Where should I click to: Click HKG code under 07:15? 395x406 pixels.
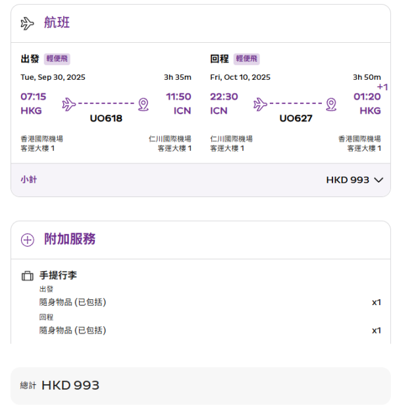pos(32,111)
